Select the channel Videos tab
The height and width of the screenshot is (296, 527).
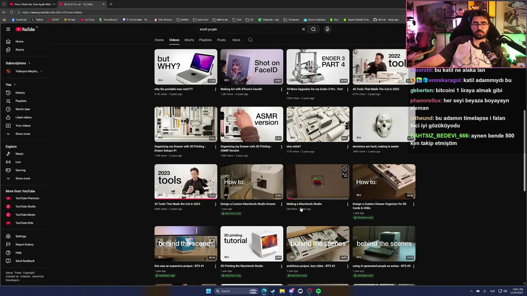coord(174,40)
